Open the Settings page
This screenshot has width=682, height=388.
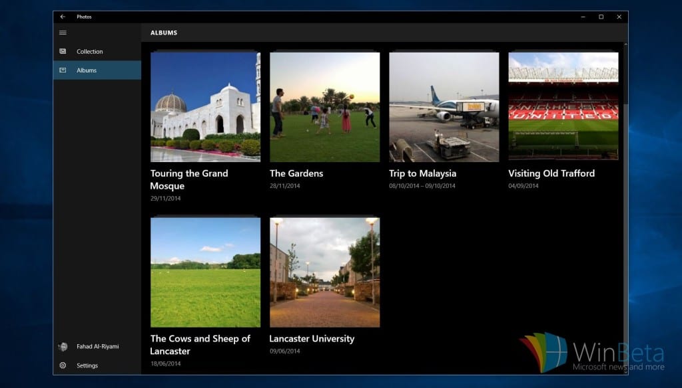97,365
